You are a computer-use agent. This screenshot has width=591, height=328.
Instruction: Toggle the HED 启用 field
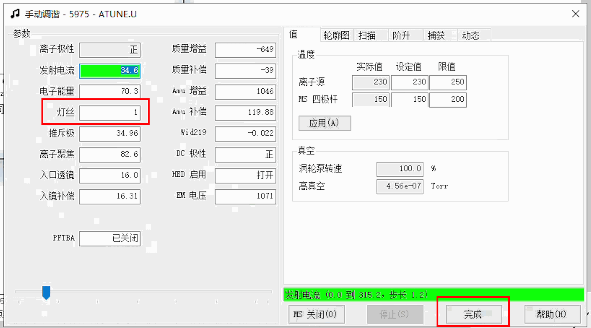[x=245, y=175]
